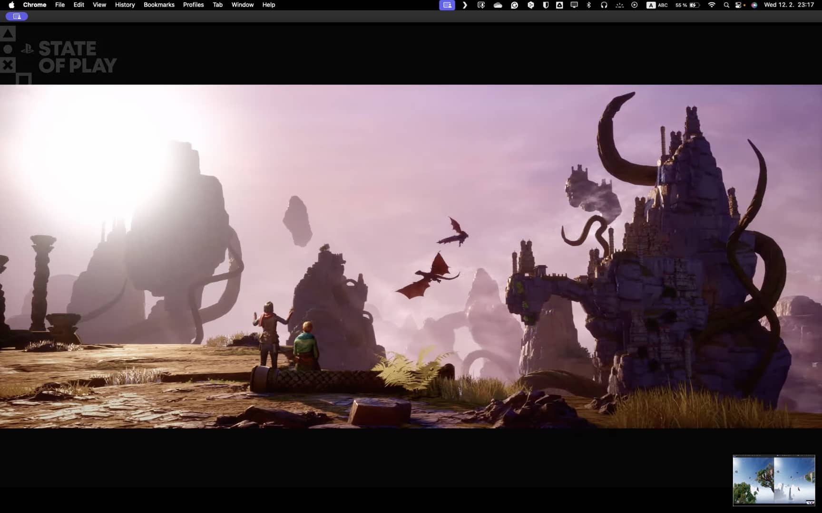Click the purple screen sharing menu bar icon
The width and height of the screenshot is (822, 513).
click(447, 5)
